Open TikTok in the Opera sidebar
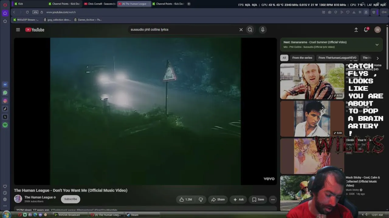The width and height of the screenshot is (389, 218). 5,109
